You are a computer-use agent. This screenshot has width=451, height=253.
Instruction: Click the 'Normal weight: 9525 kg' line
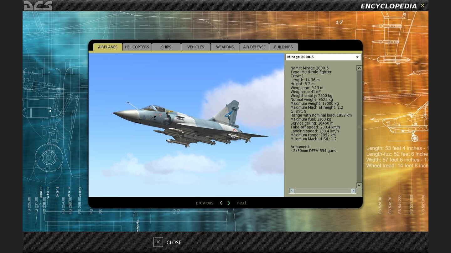312,100
